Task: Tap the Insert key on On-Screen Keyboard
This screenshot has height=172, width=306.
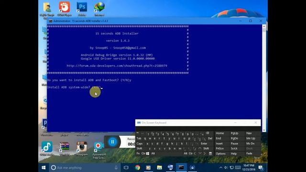Action: click(x=219, y=143)
